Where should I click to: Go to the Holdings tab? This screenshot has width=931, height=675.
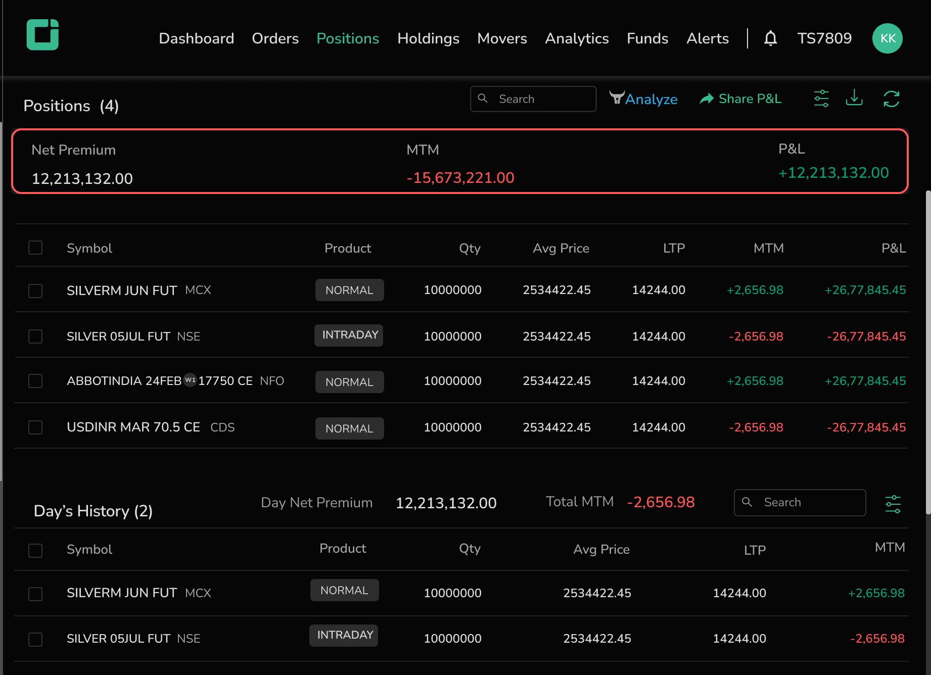[x=428, y=38]
